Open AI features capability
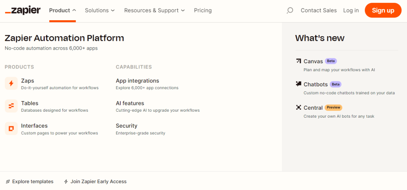Screen dimensions: 407x190 point(130,103)
